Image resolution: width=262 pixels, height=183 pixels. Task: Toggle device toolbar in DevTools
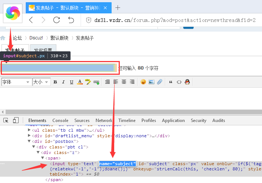pyautogui.click(x=16, y=120)
